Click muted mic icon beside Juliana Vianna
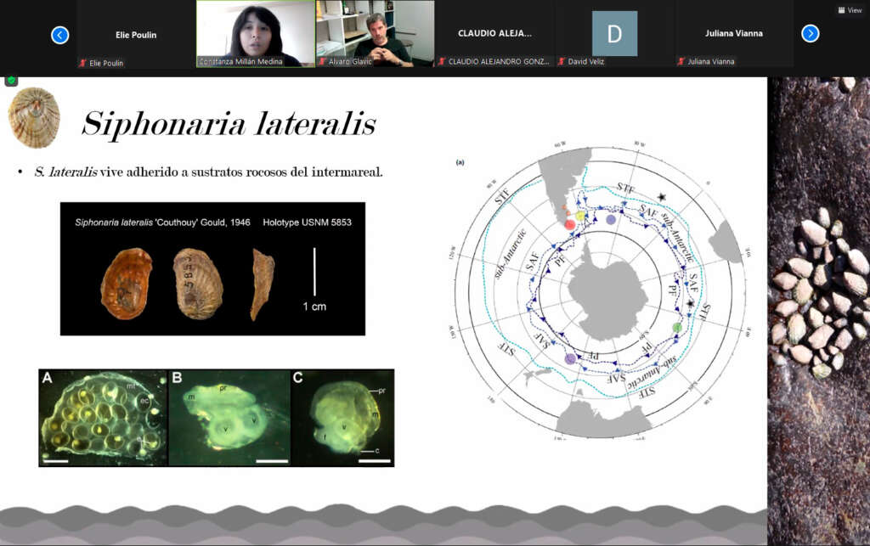 [x=681, y=61]
